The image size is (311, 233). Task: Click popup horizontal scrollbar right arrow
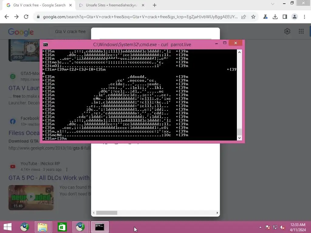[217, 213]
